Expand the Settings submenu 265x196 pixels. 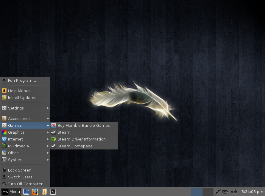[25, 108]
